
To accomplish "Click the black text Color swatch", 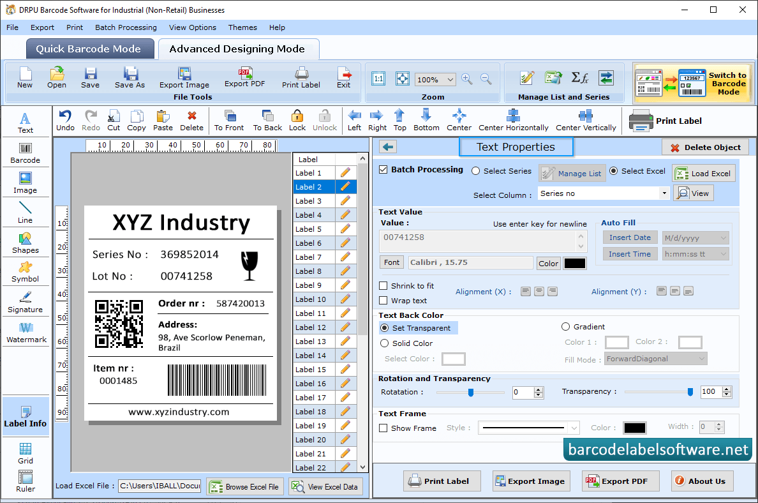I will (575, 263).
